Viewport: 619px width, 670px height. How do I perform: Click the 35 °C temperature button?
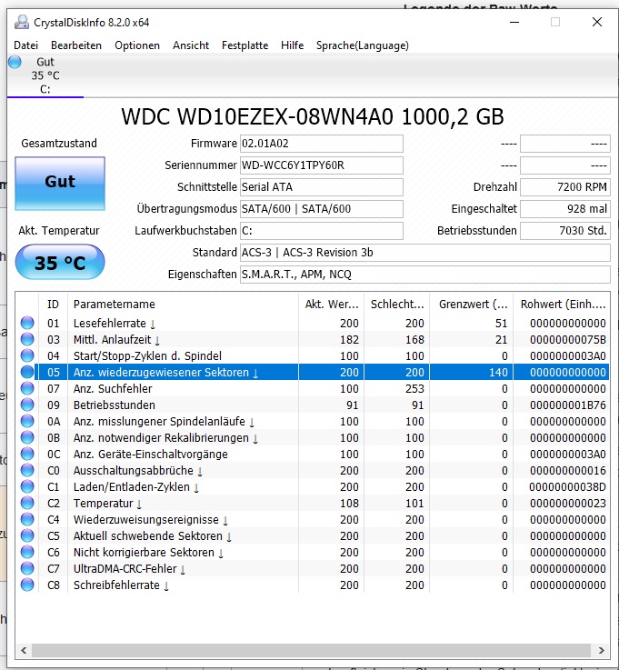click(60, 262)
